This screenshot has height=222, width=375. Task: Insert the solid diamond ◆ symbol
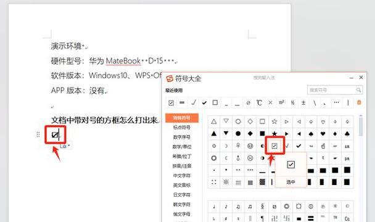pyautogui.click(x=250, y=134)
